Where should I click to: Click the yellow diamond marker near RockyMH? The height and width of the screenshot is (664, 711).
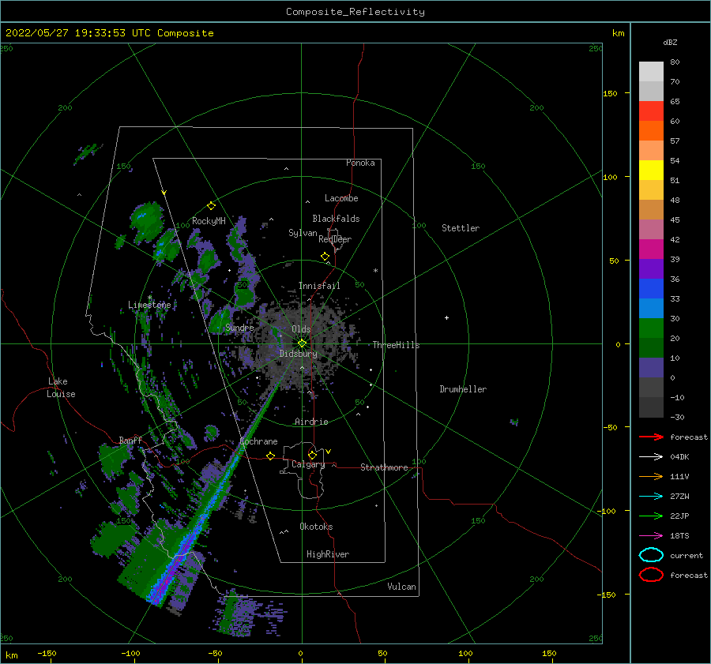211,206
